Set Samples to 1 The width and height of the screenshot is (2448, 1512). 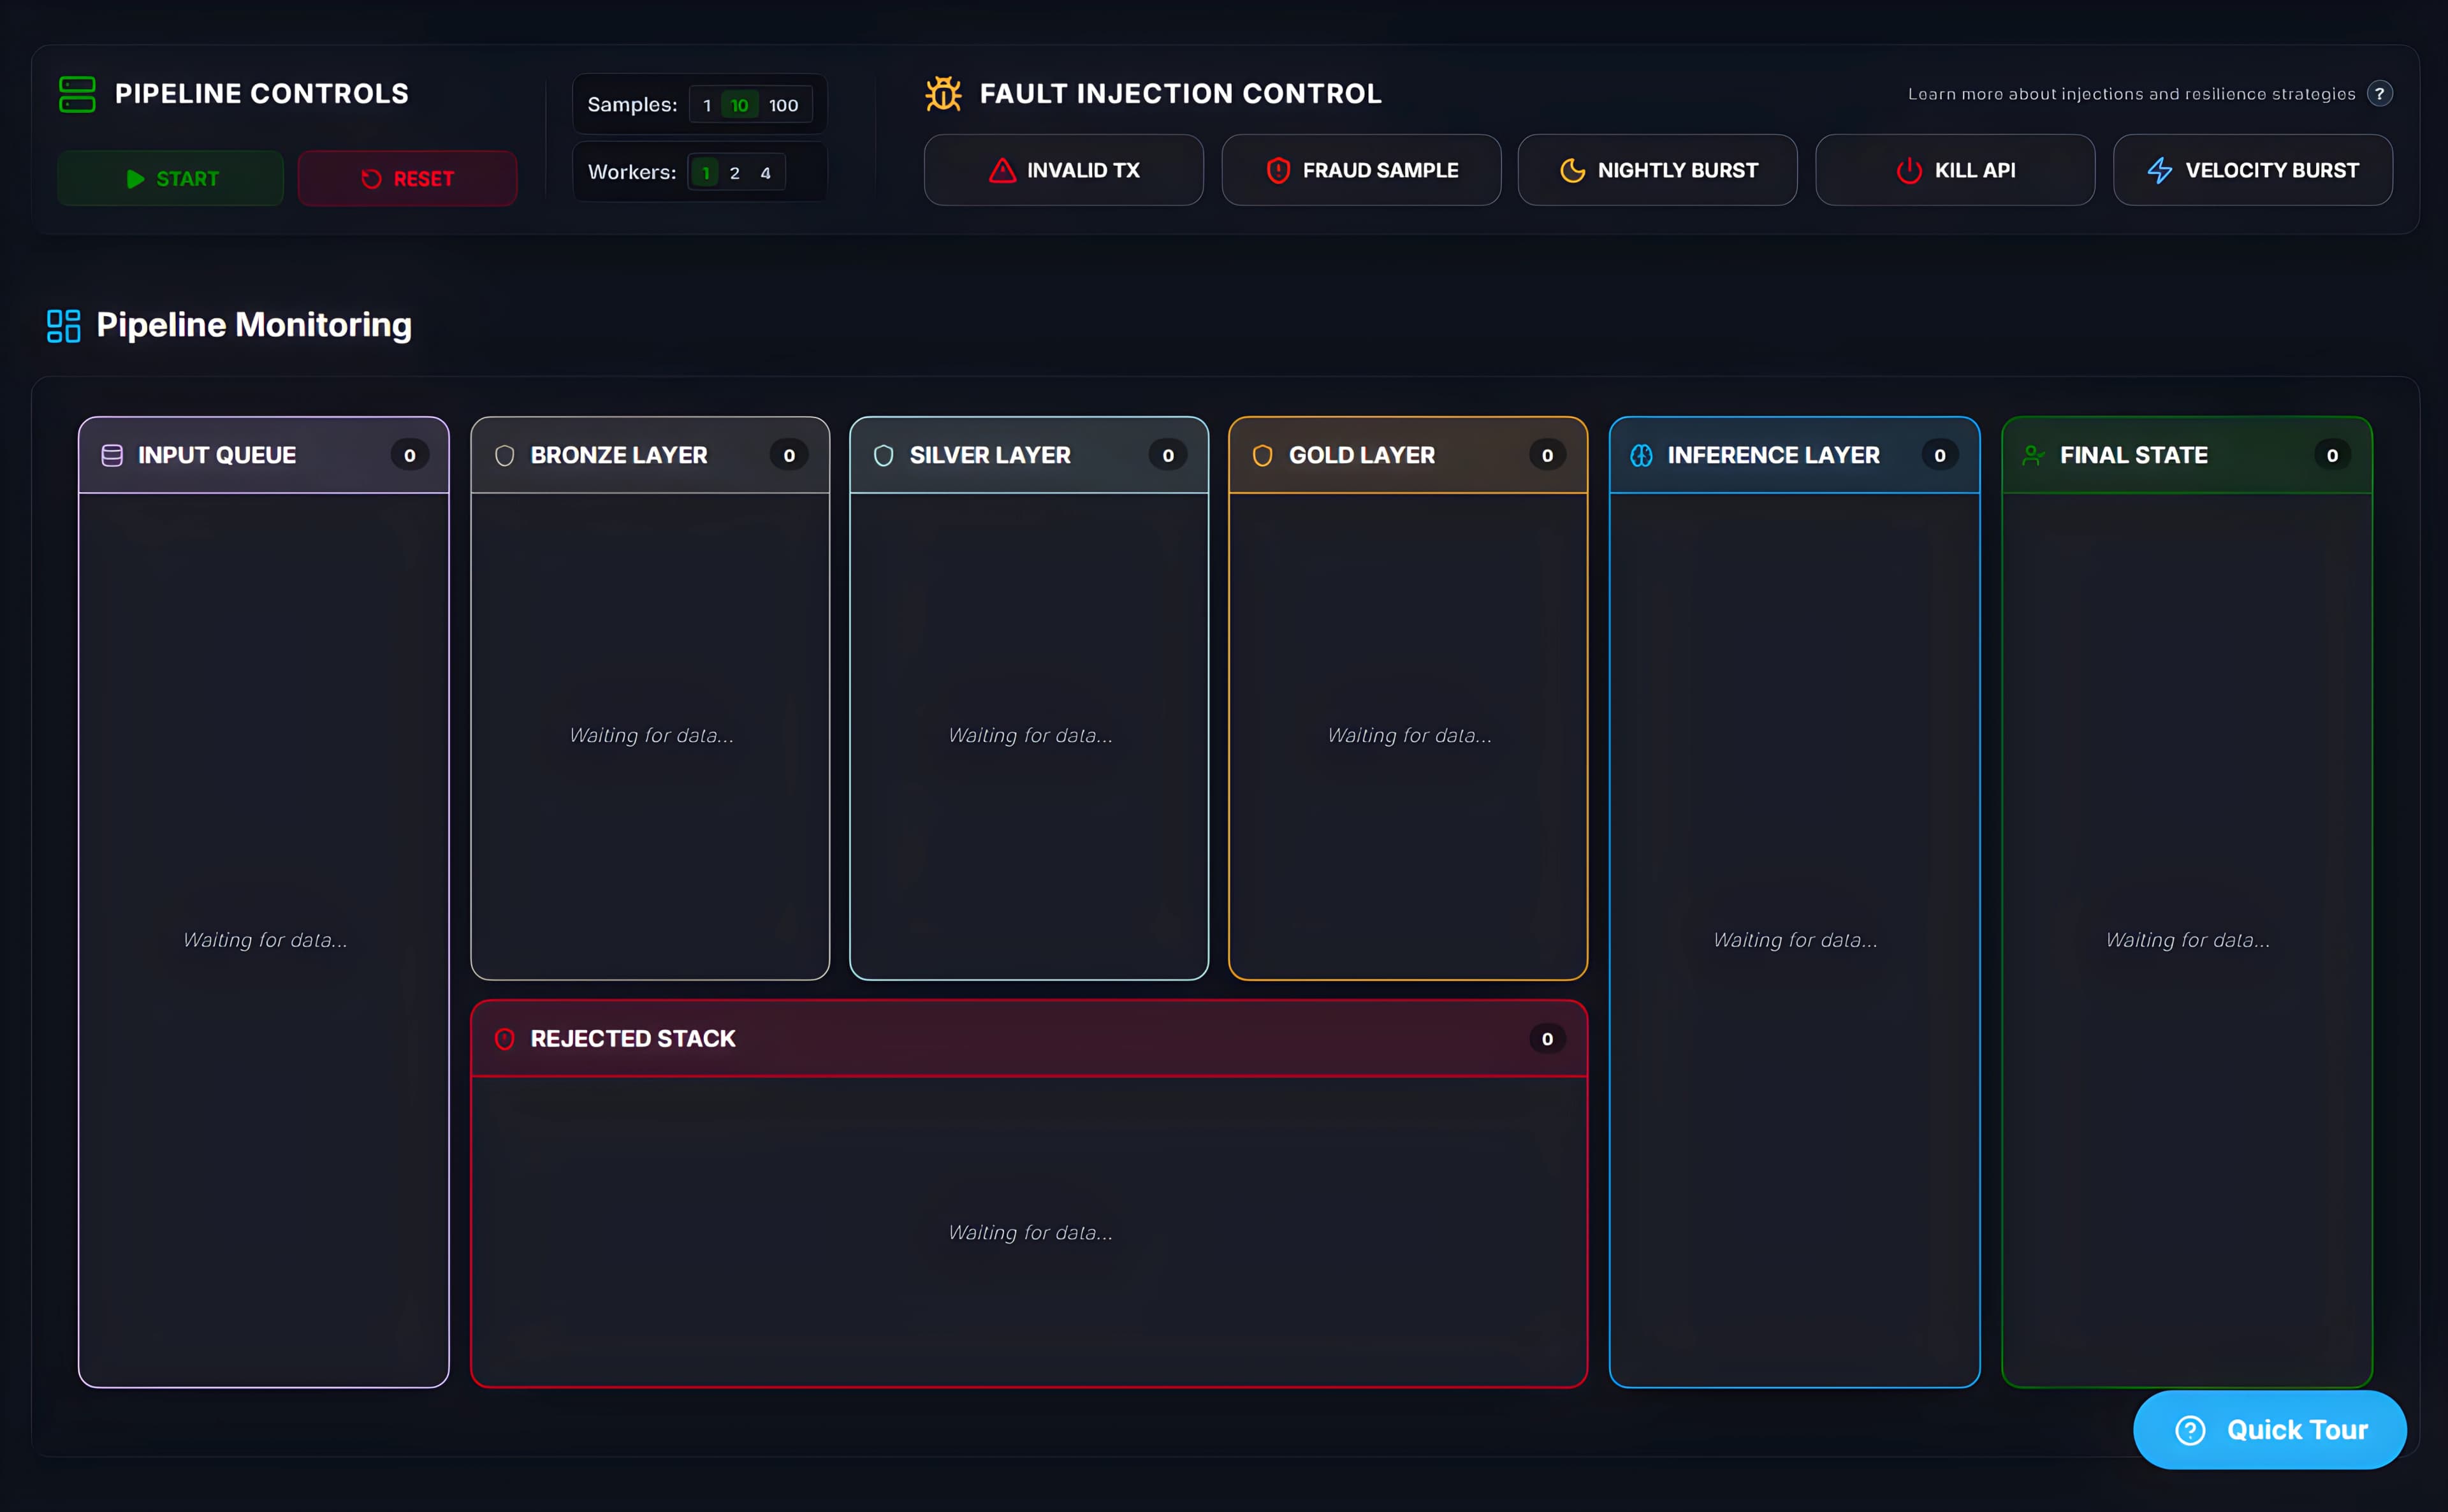[x=707, y=105]
